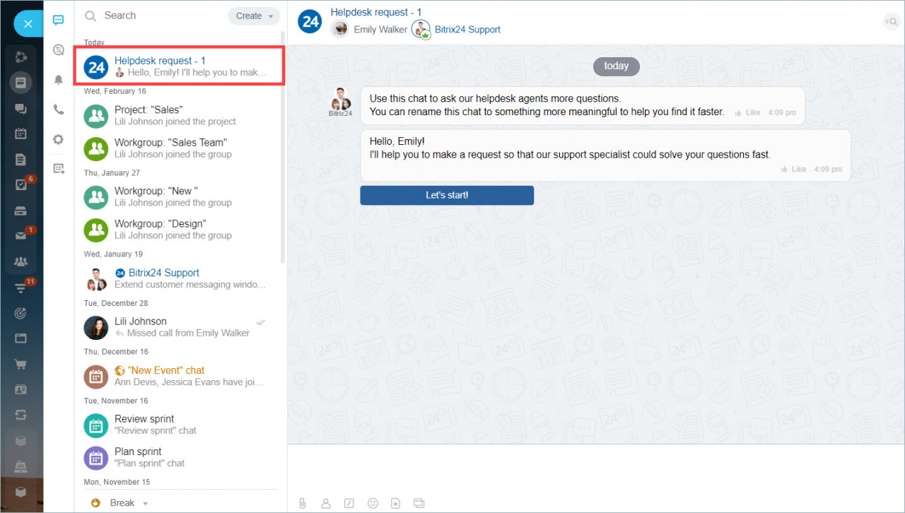This screenshot has width=905, height=513.
Task: Open the Online Store cart icon
Action: pyautogui.click(x=21, y=365)
